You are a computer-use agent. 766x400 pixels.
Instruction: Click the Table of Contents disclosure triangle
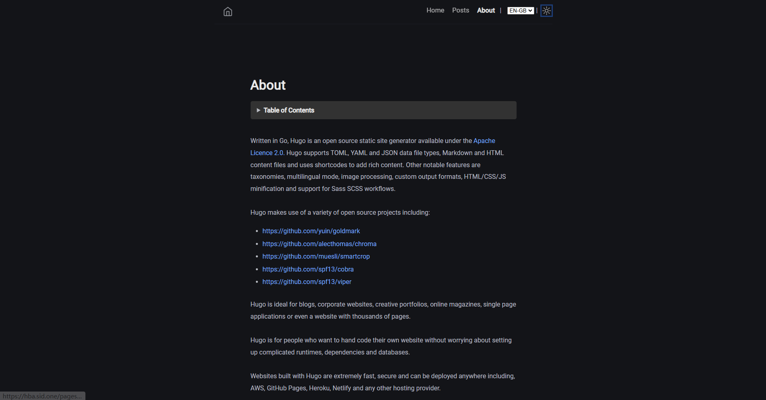(x=258, y=110)
